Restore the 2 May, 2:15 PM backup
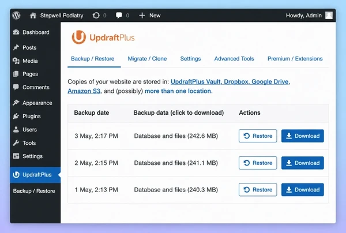The width and height of the screenshot is (346, 233). click(258, 163)
